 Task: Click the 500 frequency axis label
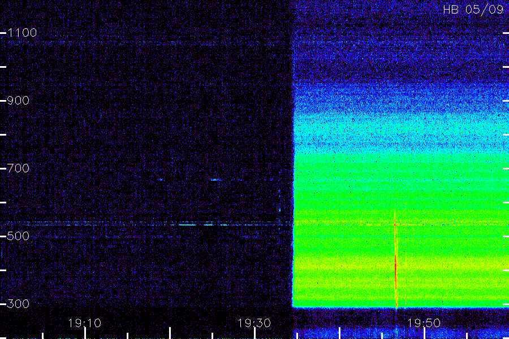click(18, 236)
